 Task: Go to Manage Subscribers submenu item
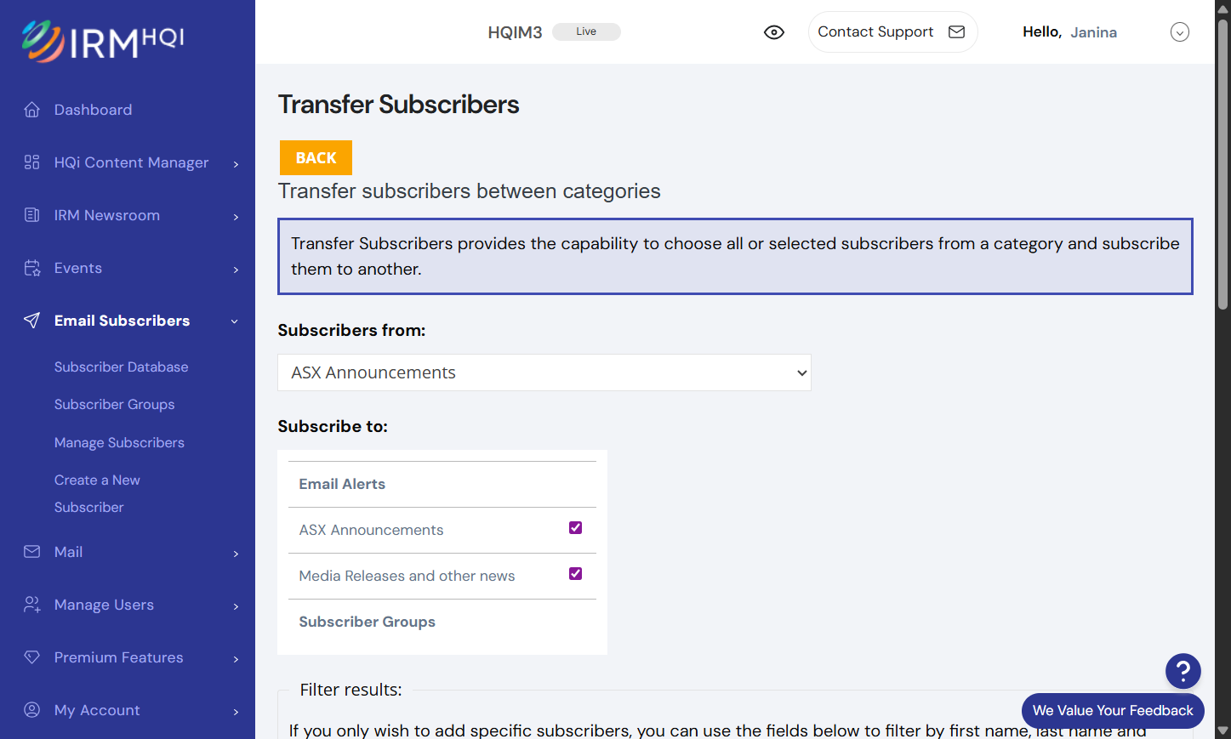tap(119, 443)
